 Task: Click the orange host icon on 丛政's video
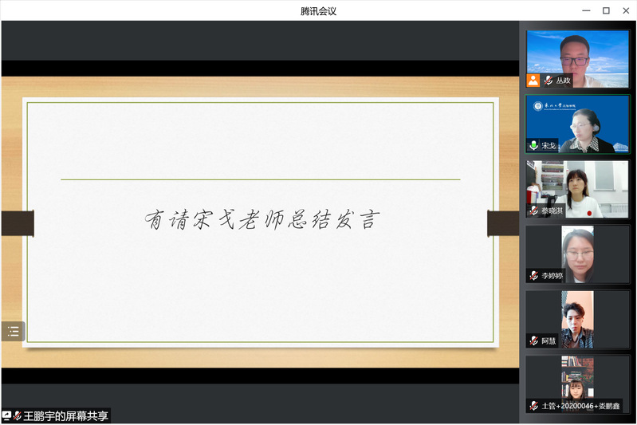(533, 81)
